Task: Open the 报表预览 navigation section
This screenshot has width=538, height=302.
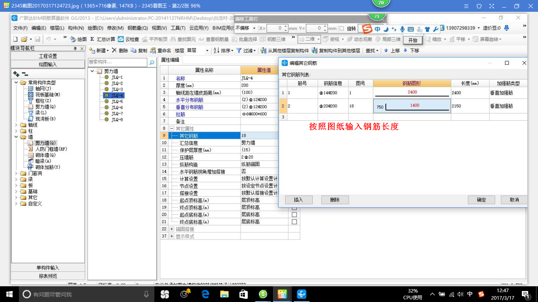Action: click(48, 276)
